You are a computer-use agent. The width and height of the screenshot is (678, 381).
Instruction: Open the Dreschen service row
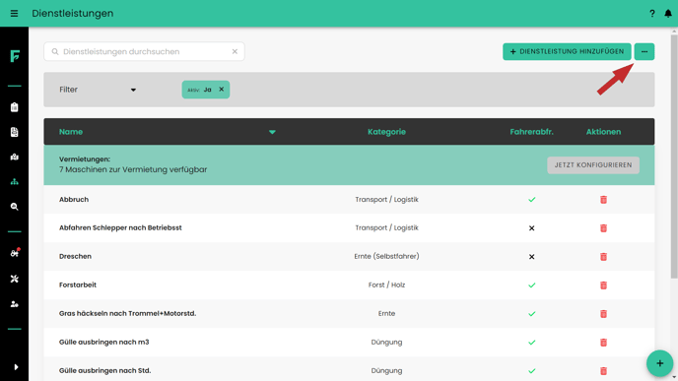click(x=349, y=257)
